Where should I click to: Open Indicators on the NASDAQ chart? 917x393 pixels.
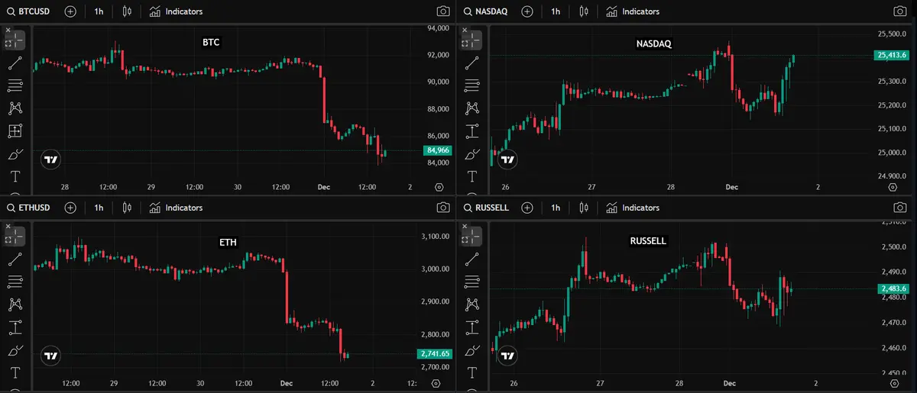click(633, 11)
